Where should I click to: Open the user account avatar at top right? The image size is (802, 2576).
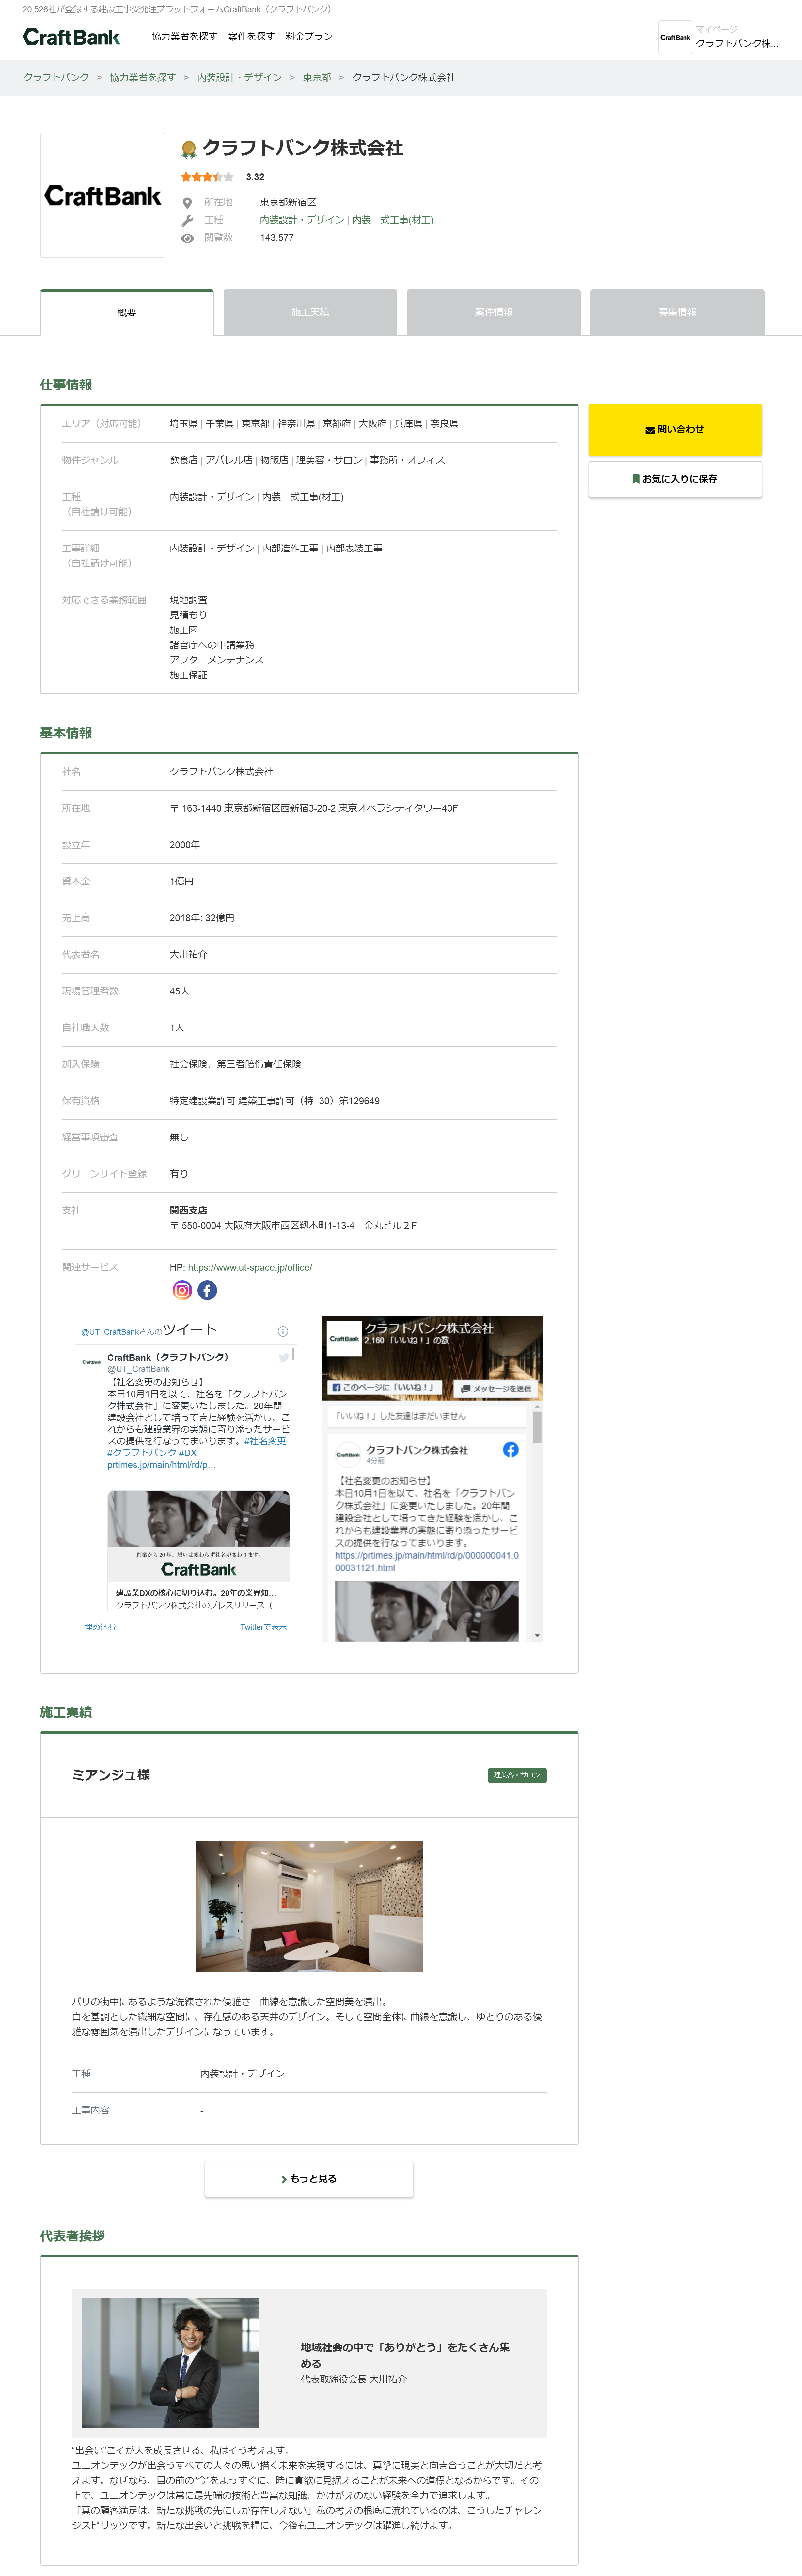tap(675, 37)
